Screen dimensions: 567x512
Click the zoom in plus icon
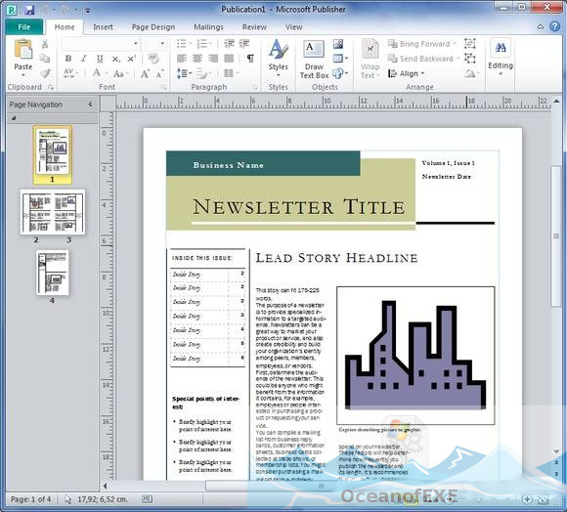[527, 499]
